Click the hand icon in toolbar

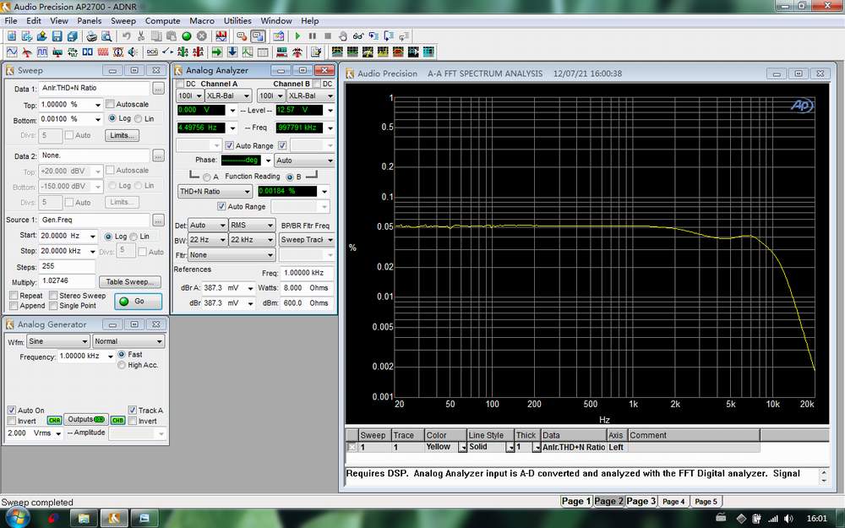[x=343, y=36]
